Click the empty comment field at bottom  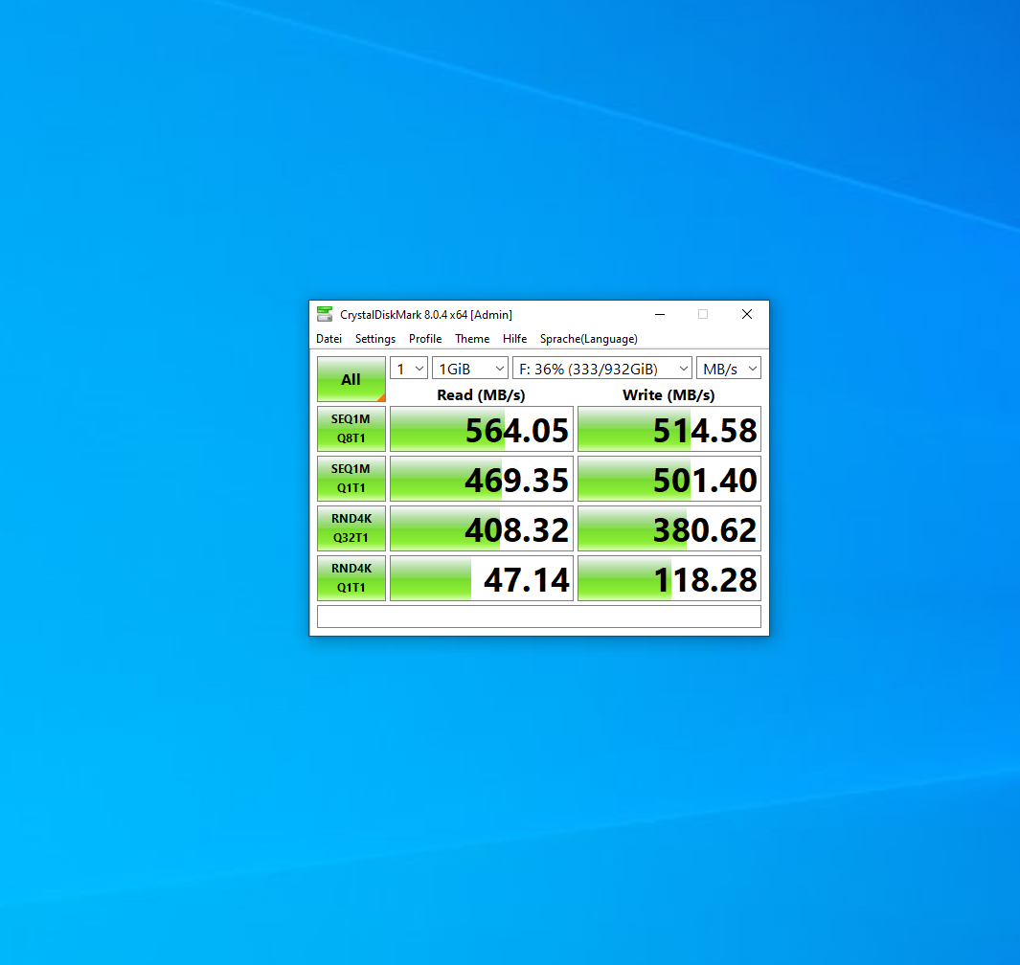538,617
